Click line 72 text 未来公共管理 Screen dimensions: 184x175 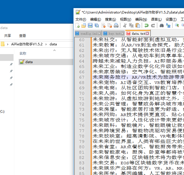pyautogui.click(x=138, y=104)
